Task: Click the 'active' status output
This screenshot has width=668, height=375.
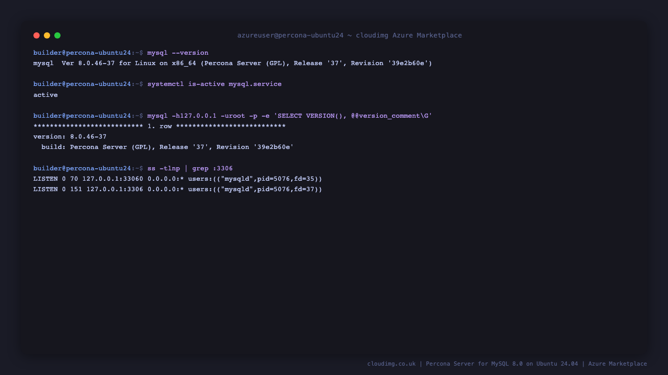Action: pyautogui.click(x=45, y=95)
